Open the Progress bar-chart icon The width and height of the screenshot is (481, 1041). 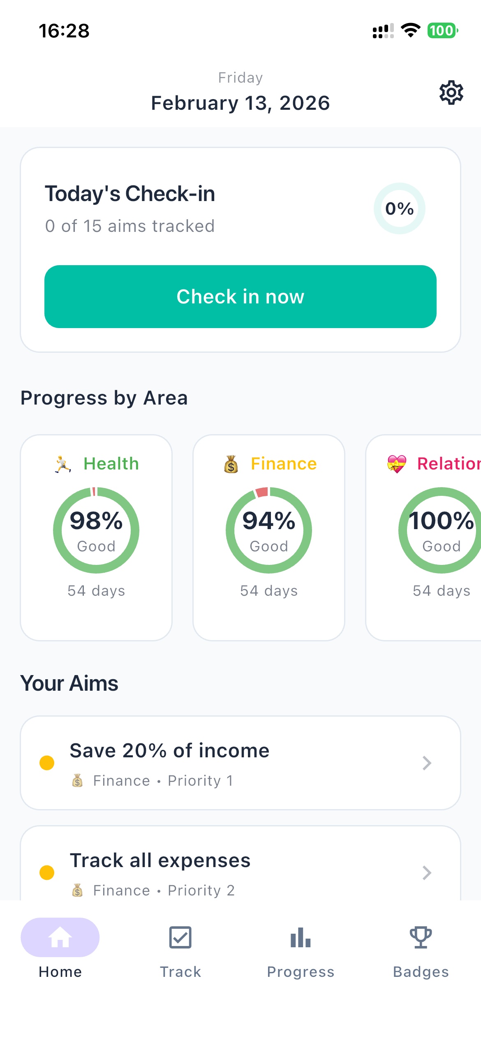[301, 938]
